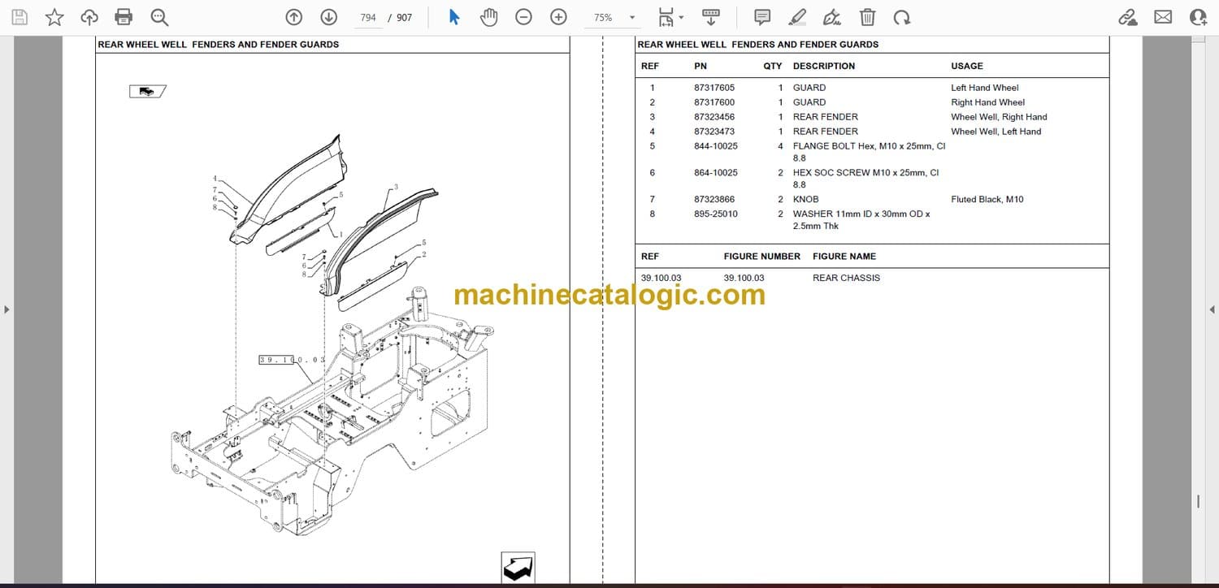Click the FIGURE NAME column header
The height and width of the screenshot is (588, 1219).
pos(844,256)
